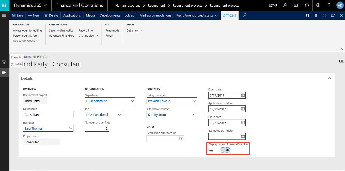The image size is (345, 171).
Task: Open the record in a new window icon
Action: (333, 15)
